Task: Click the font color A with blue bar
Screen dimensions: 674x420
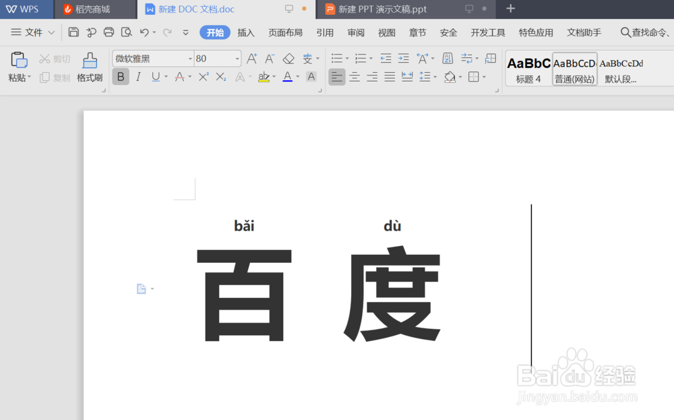Action: coord(288,77)
